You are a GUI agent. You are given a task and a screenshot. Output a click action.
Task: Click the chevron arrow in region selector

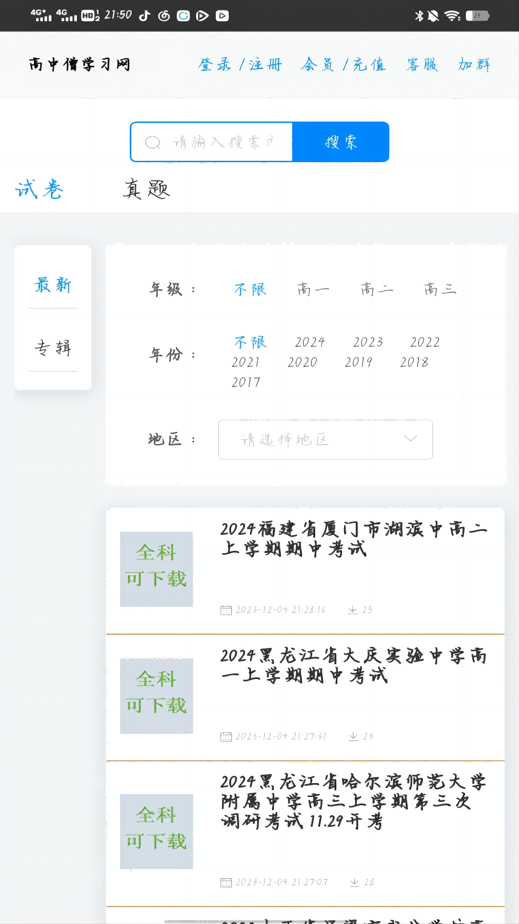pos(410,439)
